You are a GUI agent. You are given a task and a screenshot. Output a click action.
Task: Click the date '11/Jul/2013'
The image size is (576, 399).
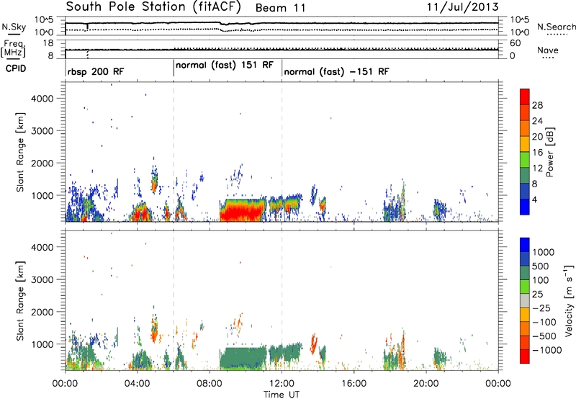point(462,7)
